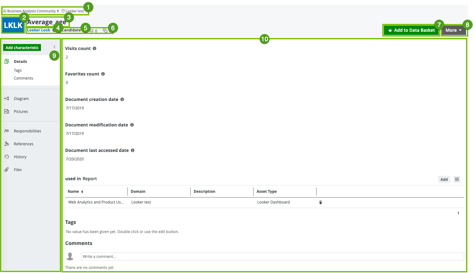Navigate to Business Analysts Community breadcrumb
The height and width of the screenshot is (273, 473).
coord(31,11)
